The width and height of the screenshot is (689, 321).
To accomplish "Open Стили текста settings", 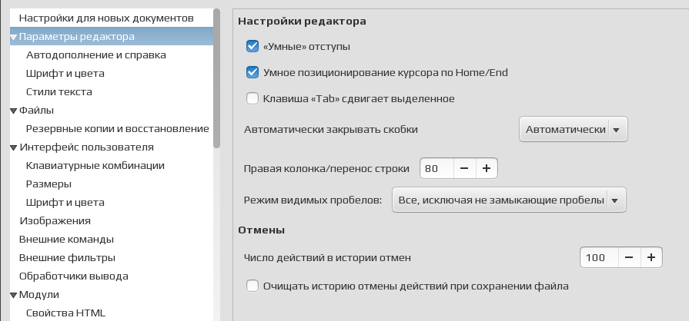I will click(x=59, y=91).
